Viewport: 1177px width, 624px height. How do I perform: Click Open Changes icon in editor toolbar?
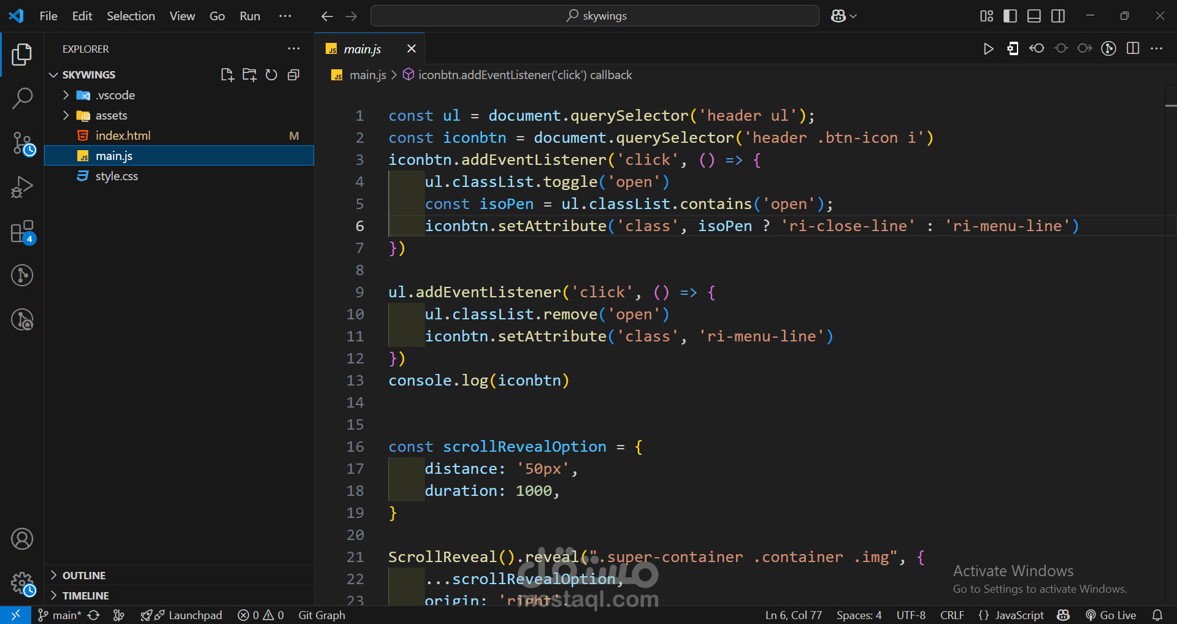(1013, 48)
